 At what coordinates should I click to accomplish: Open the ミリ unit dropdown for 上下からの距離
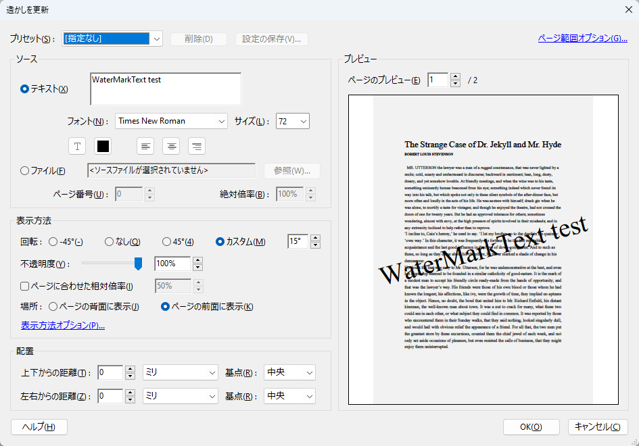180,372
